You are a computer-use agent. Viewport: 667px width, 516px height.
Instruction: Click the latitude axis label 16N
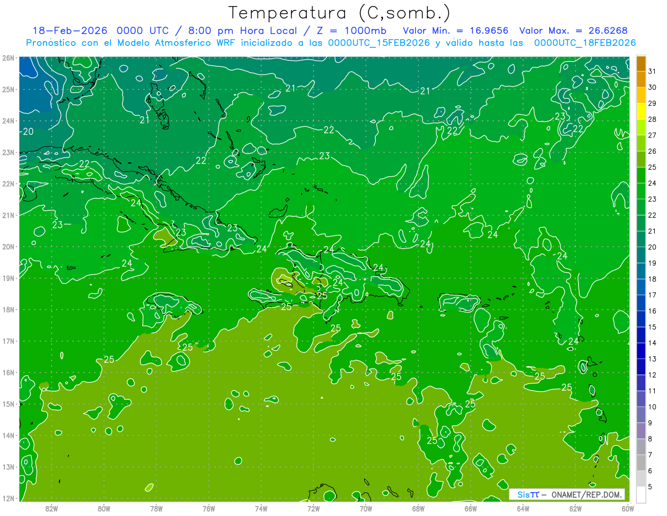coord(8,372)
